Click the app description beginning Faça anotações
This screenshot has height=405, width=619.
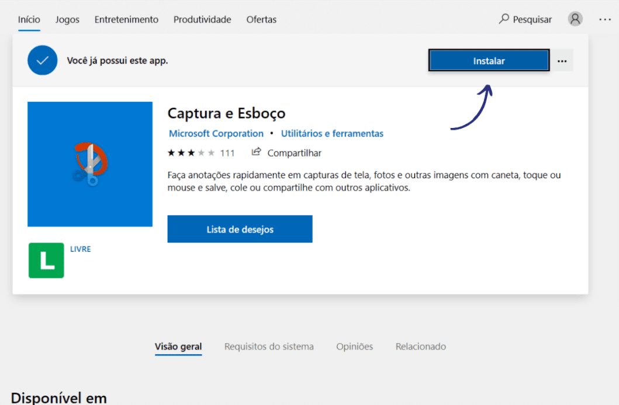coord(364,181)
